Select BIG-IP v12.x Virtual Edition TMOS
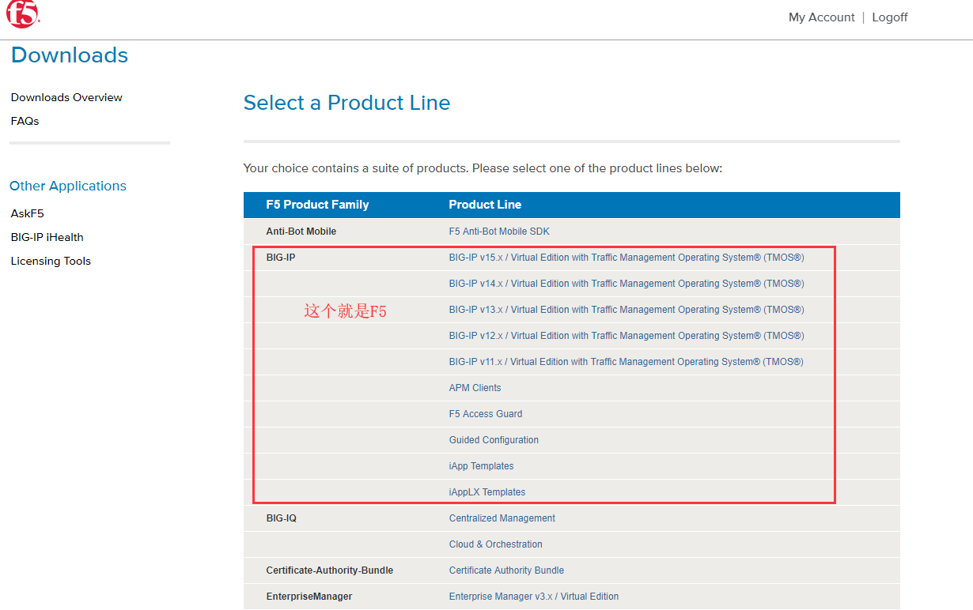This screenshot has width=973, height=610. click(x=627, y=336)
